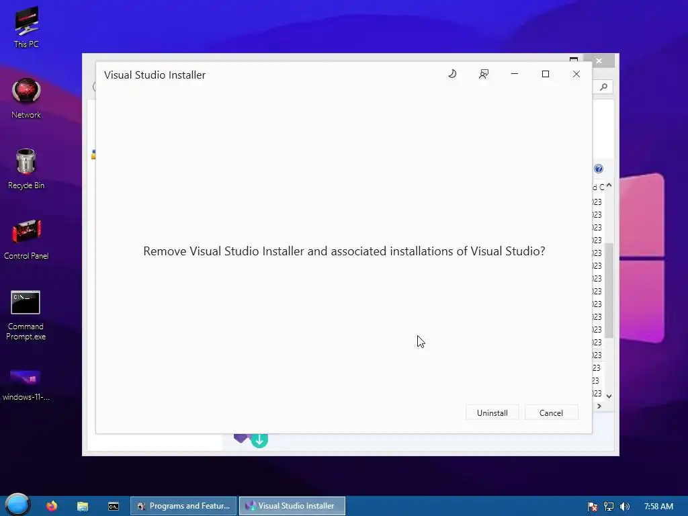The width and height of the screenshot is (688, 516).
Task: Close the Programs and Features window
Action: coord(599,60)
